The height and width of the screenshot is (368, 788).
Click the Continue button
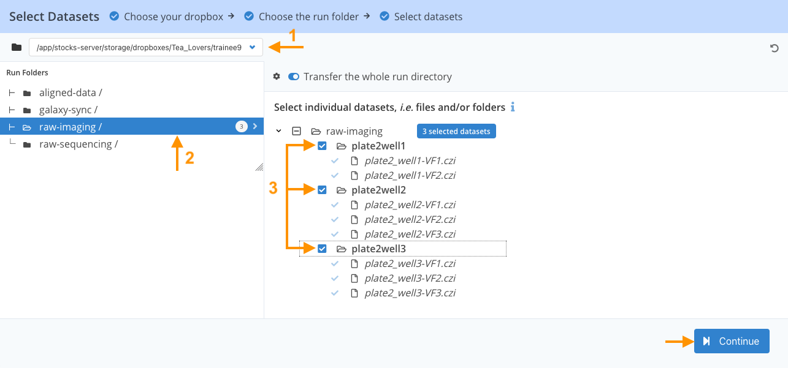[x=732, y=341]
